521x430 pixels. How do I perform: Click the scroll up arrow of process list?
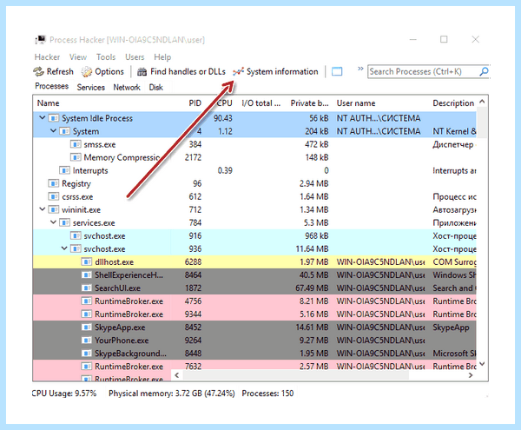click(x=482, y=102)
